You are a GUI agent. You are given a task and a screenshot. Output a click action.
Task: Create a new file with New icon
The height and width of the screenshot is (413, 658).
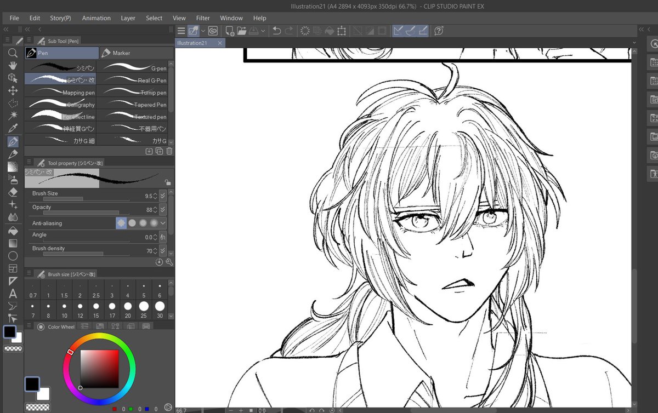(x=230, y=31)
